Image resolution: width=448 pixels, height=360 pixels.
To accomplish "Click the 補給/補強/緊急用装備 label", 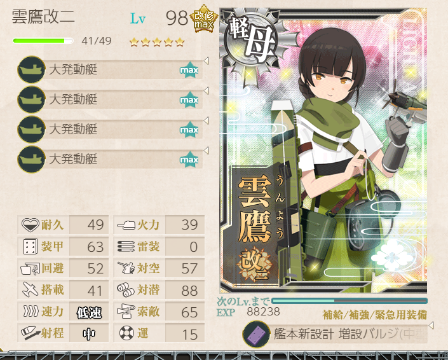I will 375,315.
